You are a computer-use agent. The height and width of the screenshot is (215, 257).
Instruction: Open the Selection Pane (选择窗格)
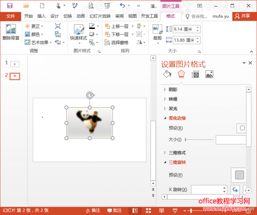[117, 42]
